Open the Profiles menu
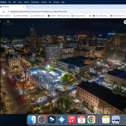This screenshot has height=126, width=126. (x=44, y=2)
